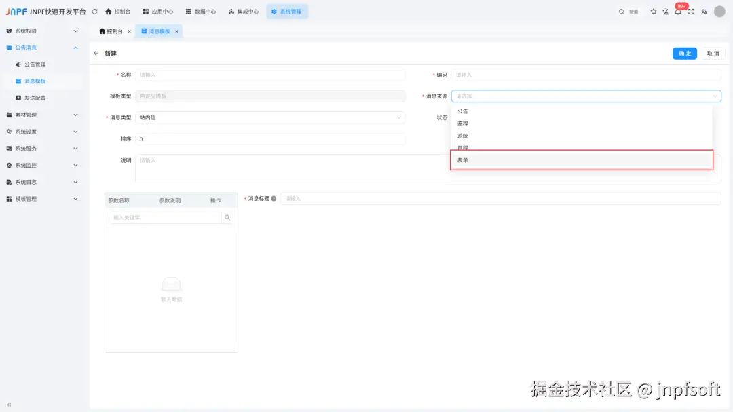733x412 pixels.
Task: Select 表单 from the message source dropdown
Action: tap(581, 160)
